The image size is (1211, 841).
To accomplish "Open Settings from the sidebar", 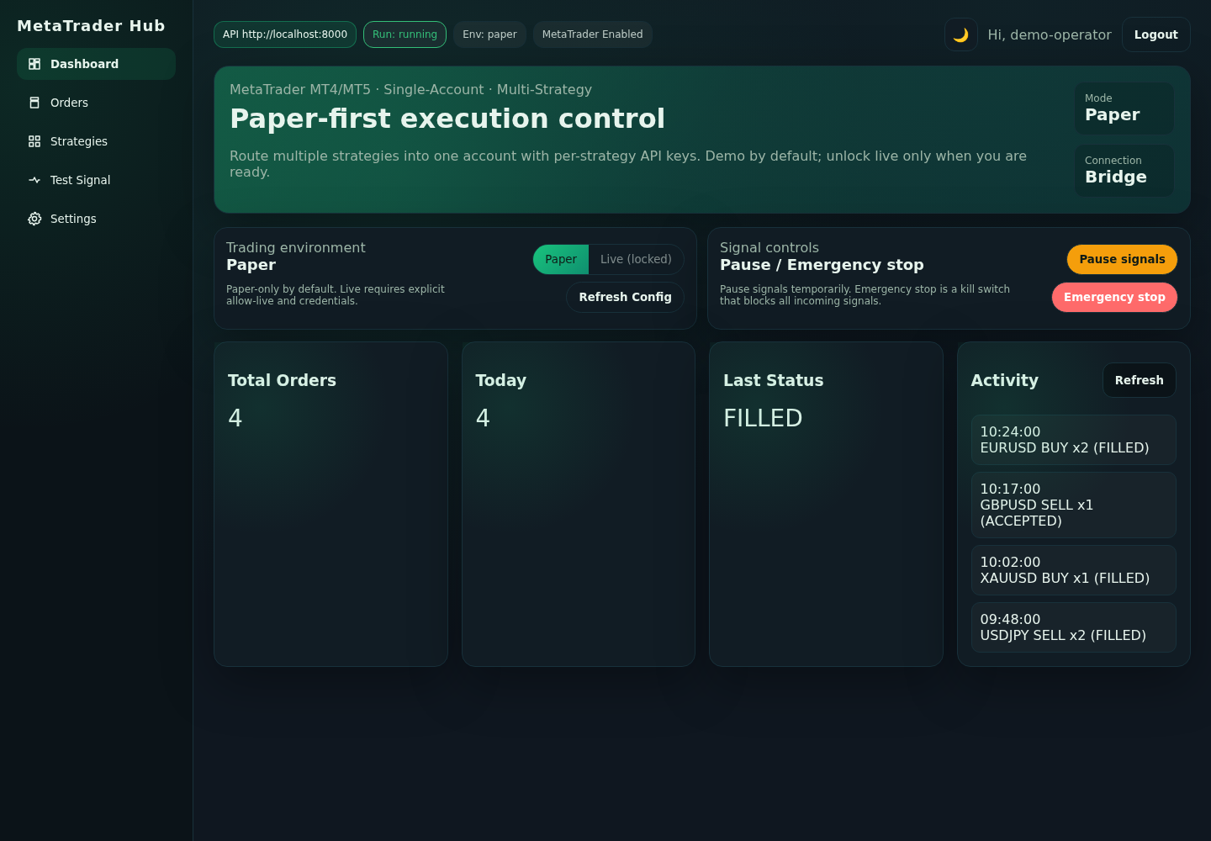I will 96,219.
